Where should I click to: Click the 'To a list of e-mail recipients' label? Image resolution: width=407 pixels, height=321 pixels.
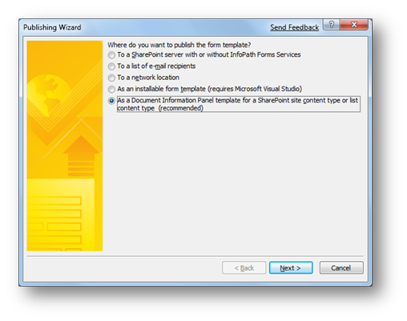(x=156, y=66)
